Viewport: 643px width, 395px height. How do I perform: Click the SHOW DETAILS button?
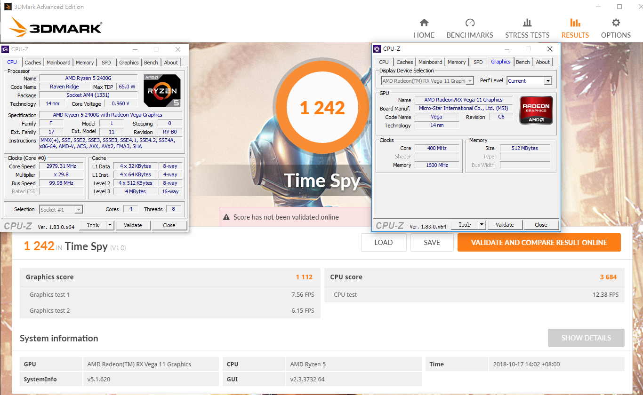586,338
